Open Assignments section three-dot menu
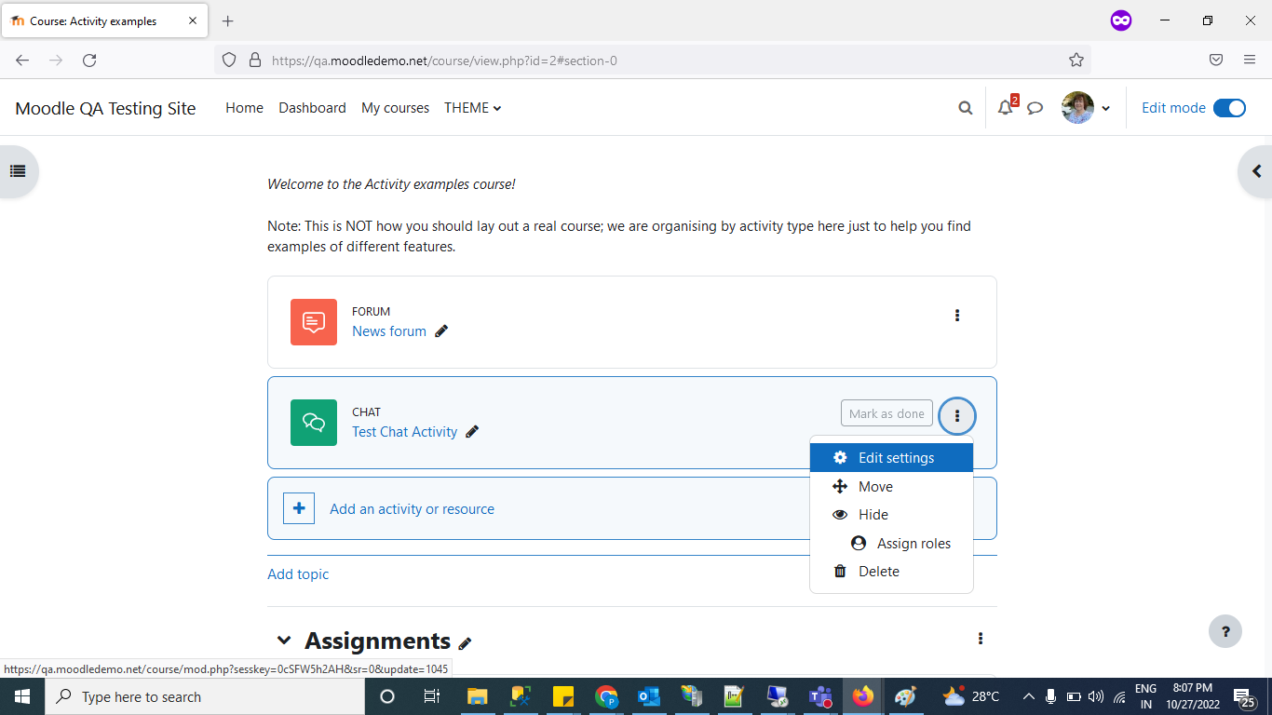 pos(981,639)
